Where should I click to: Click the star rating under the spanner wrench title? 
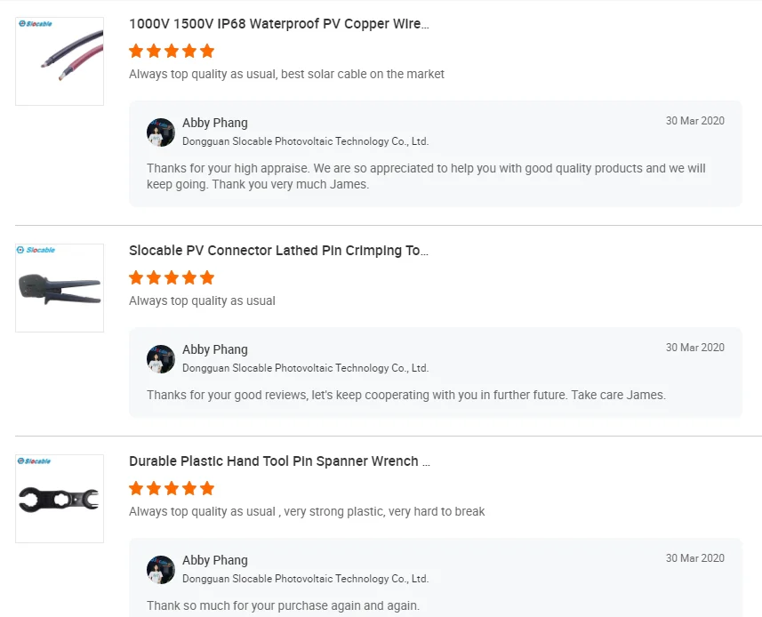coord(171,488)
